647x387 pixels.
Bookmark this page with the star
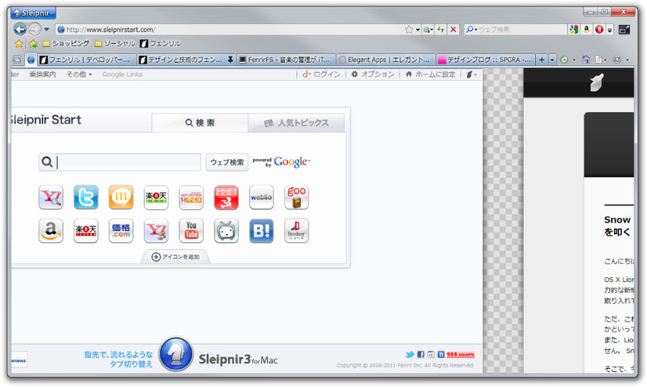[x=409, y=29]
